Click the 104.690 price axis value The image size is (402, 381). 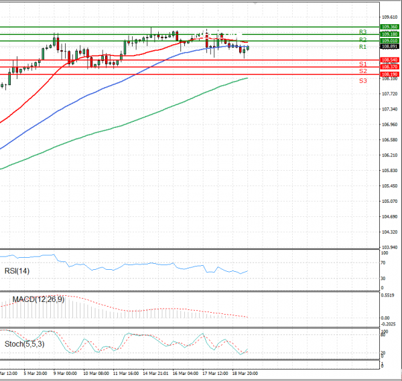point(390,217)
